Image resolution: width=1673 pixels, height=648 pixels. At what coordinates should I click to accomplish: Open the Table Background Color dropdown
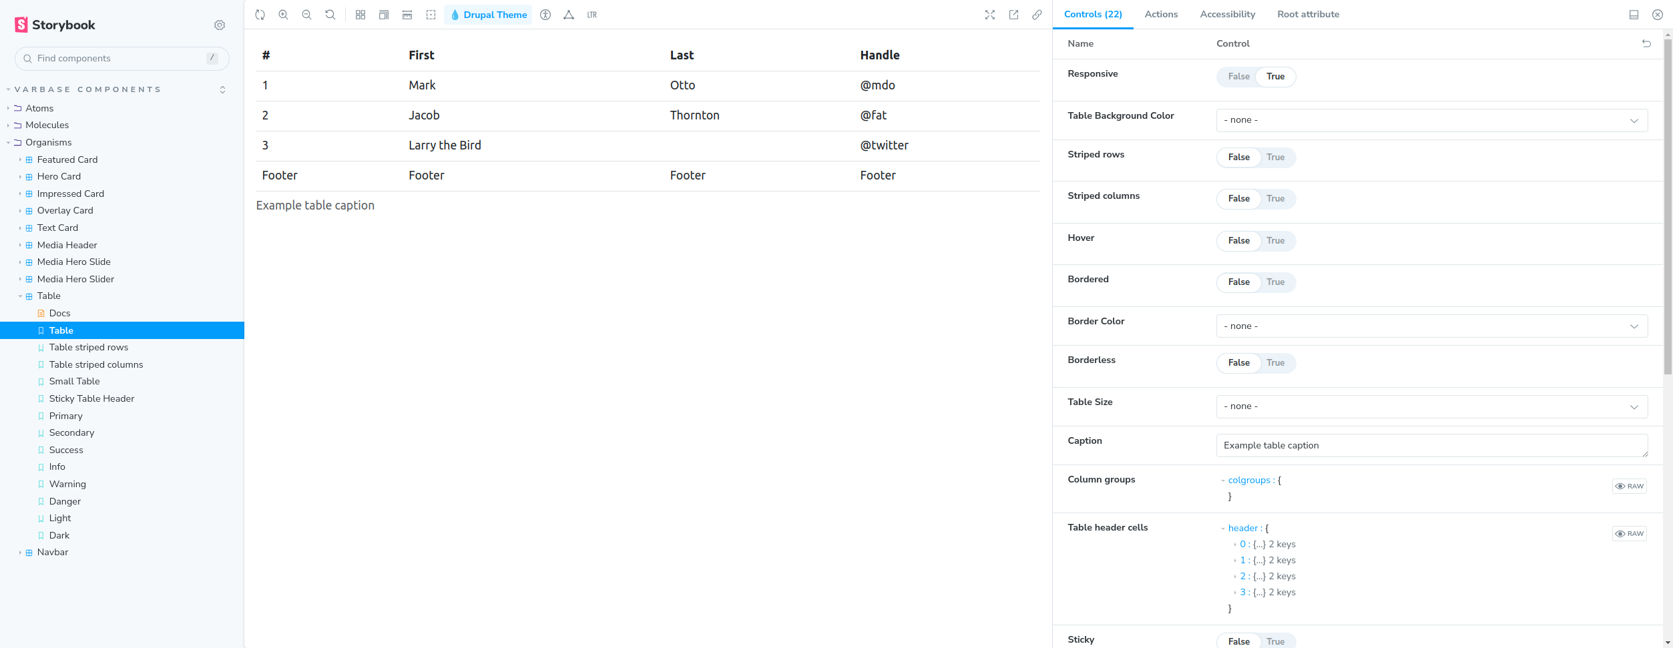pyautogui.click(x=1432, y=120)
